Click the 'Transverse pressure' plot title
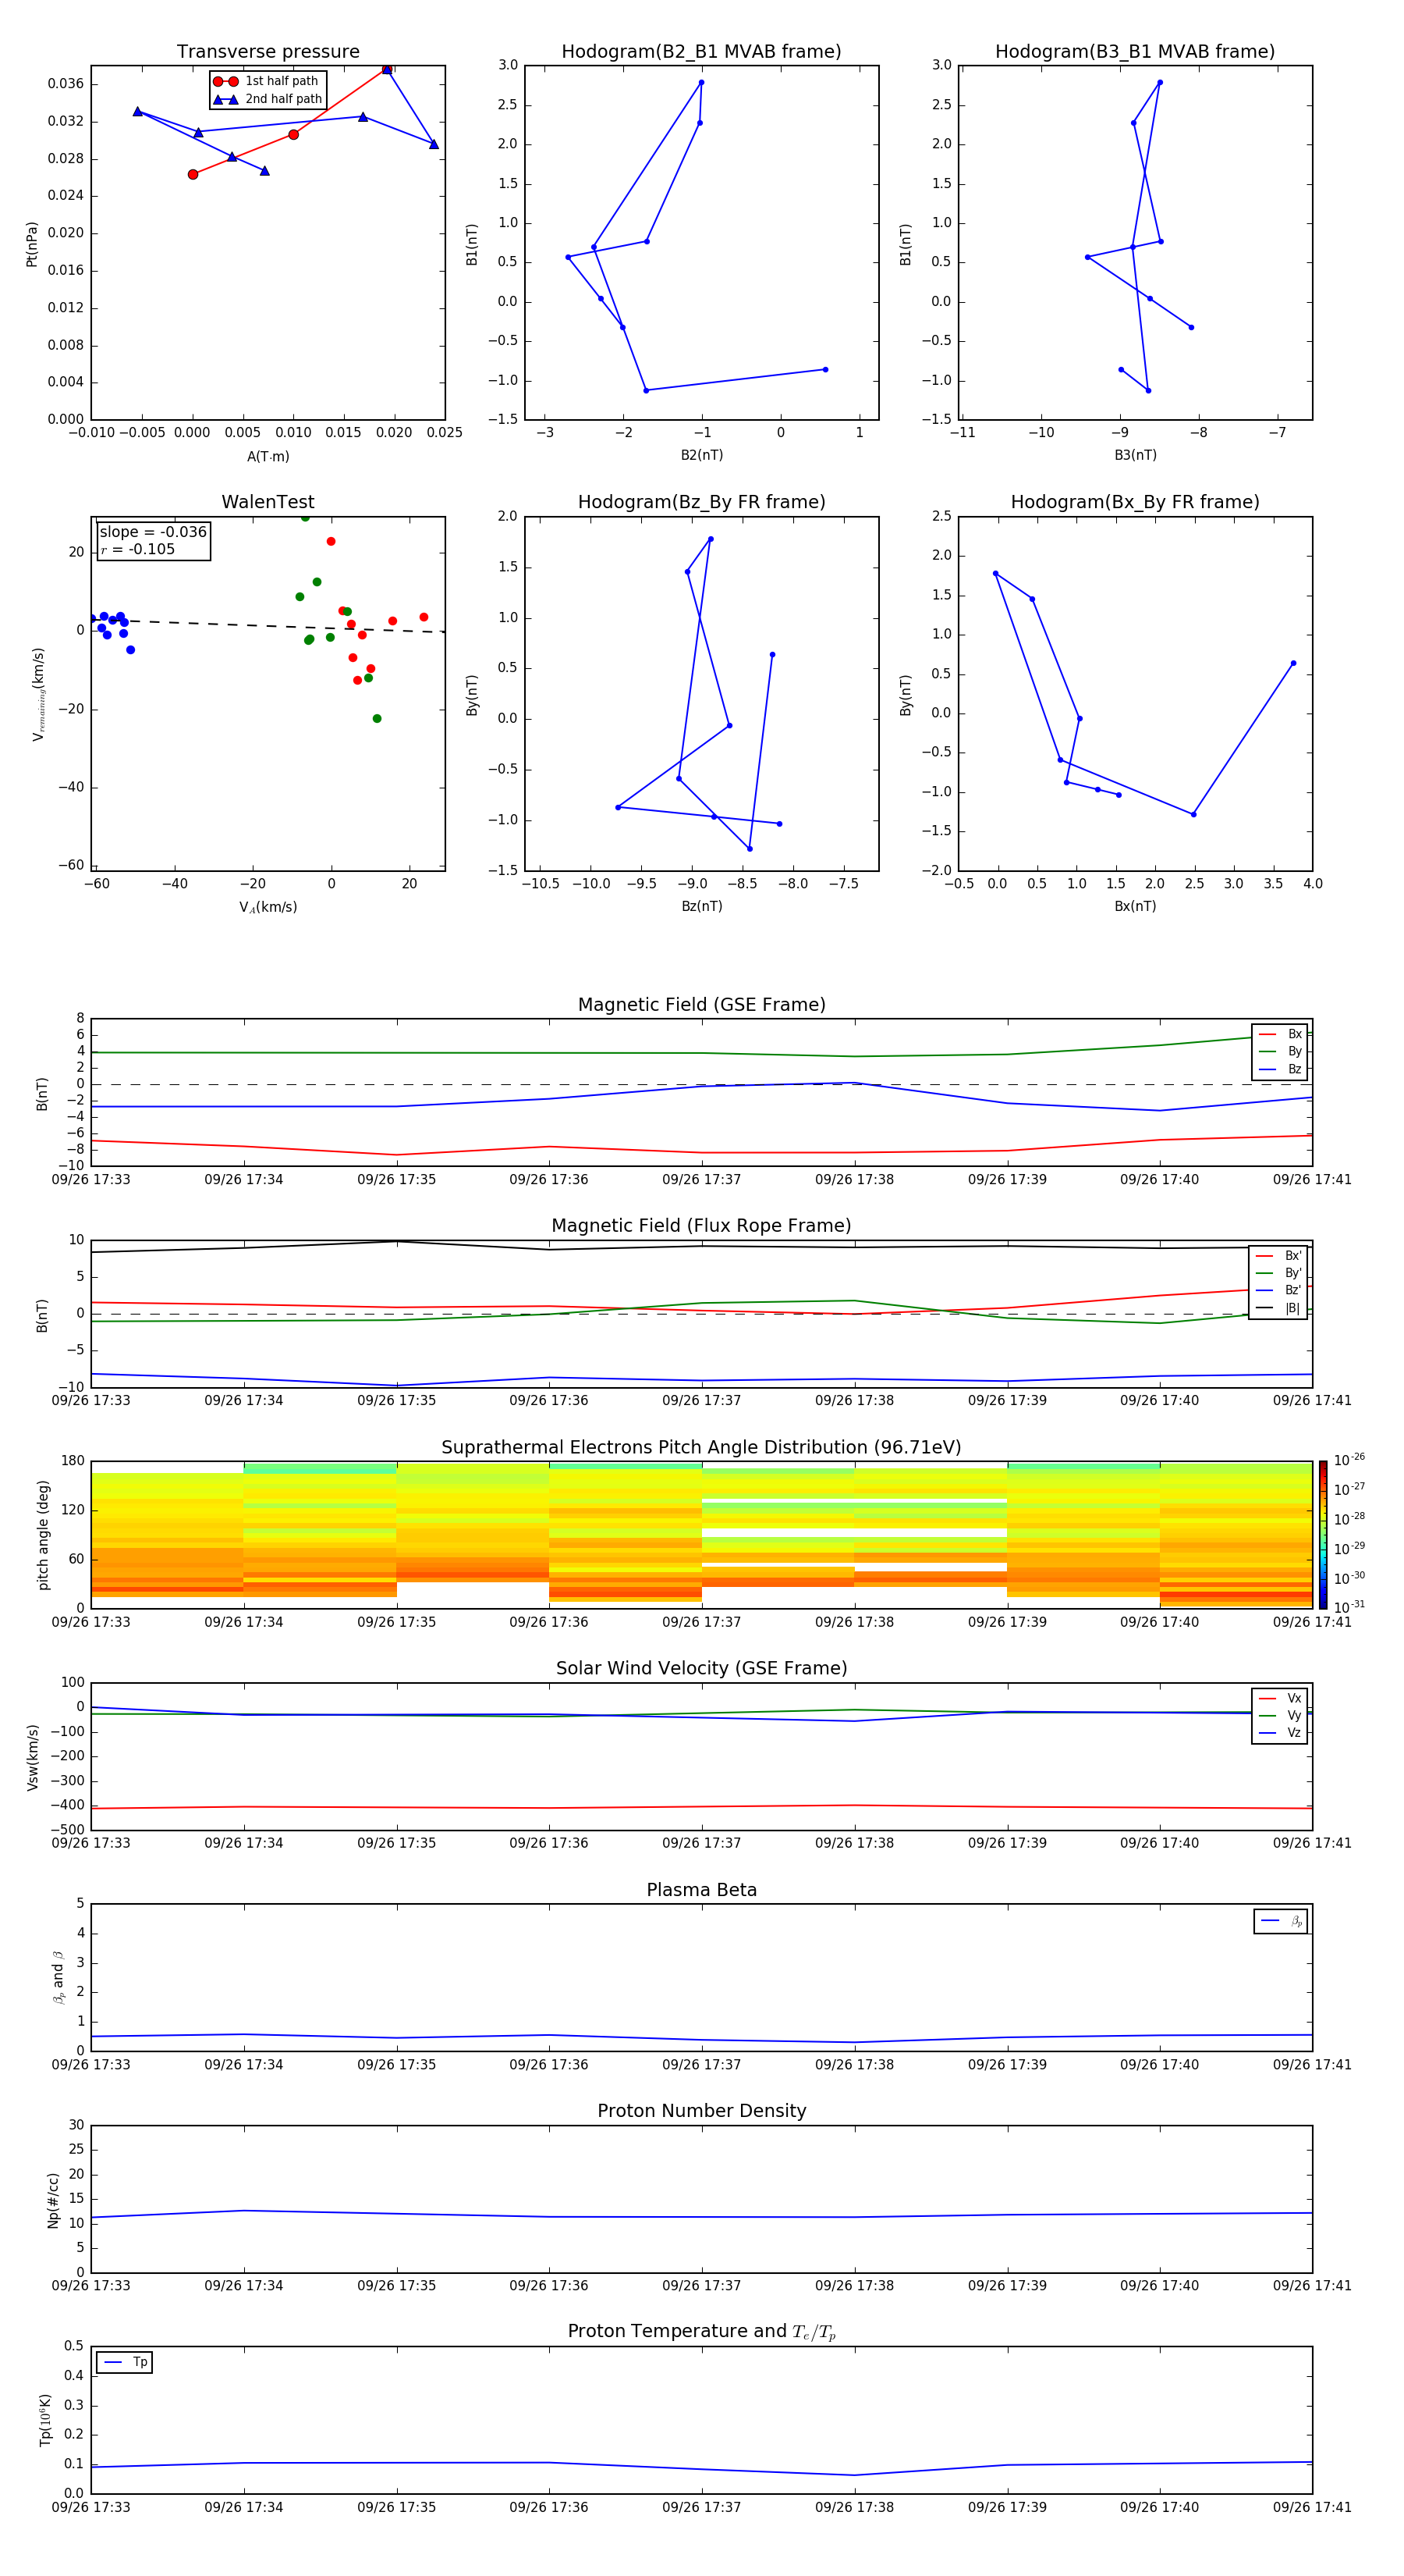The width and height of the screenshot is (1404, 2576). point(268,51)
